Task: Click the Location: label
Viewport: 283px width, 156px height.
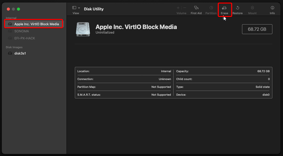Action: (83, 71)
